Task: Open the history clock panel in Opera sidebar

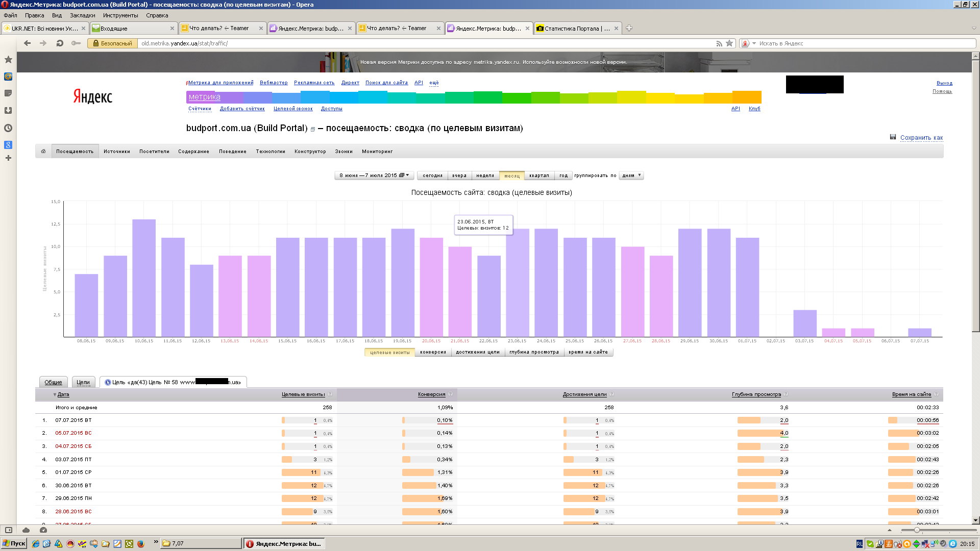Action: (x=8, y=128)
